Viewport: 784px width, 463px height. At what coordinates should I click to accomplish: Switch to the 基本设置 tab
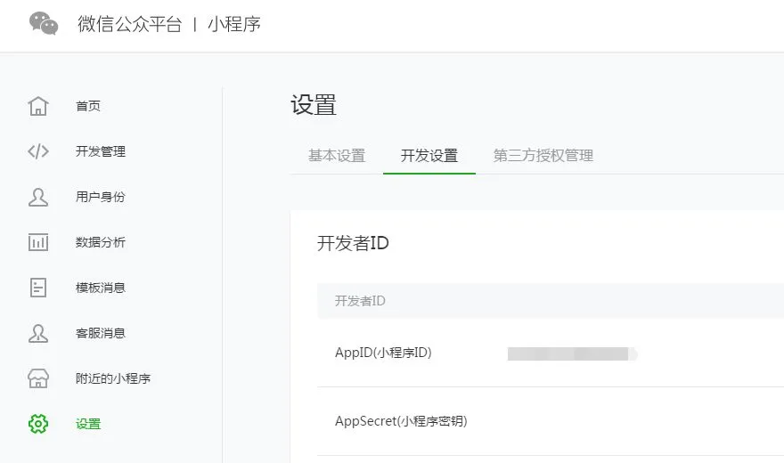[x=337, y=156]
